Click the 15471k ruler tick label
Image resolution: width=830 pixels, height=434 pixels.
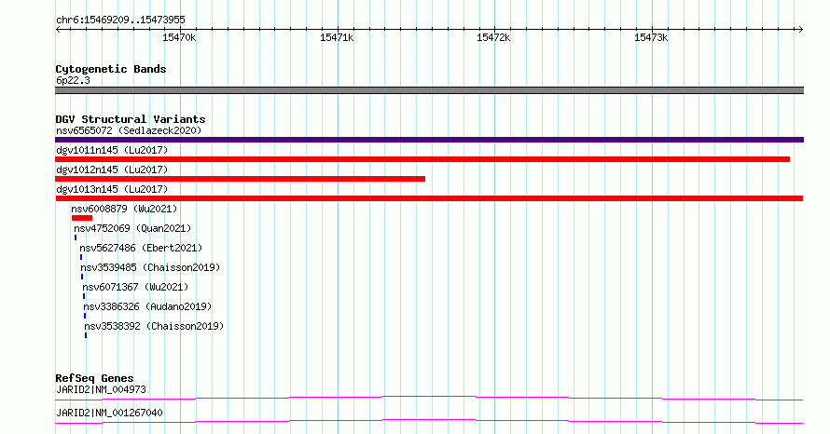[x=337, y=37]
